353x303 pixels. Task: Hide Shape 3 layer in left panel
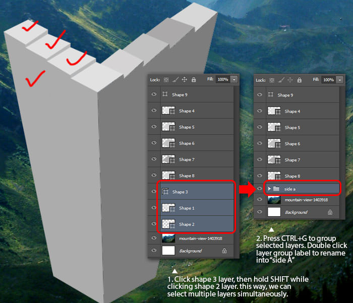(x=154, y=191)
